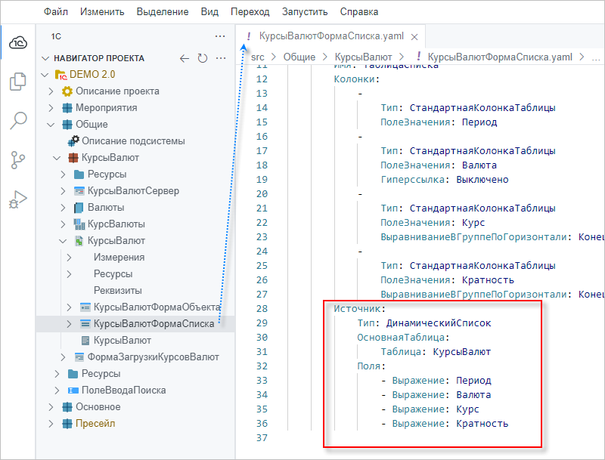Open the Run and Debug icon
This screenshot has height=460, width=605.
point(18,199)
